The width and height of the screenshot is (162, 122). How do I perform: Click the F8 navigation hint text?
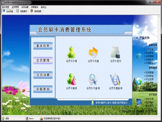click(x=111, y=103)
